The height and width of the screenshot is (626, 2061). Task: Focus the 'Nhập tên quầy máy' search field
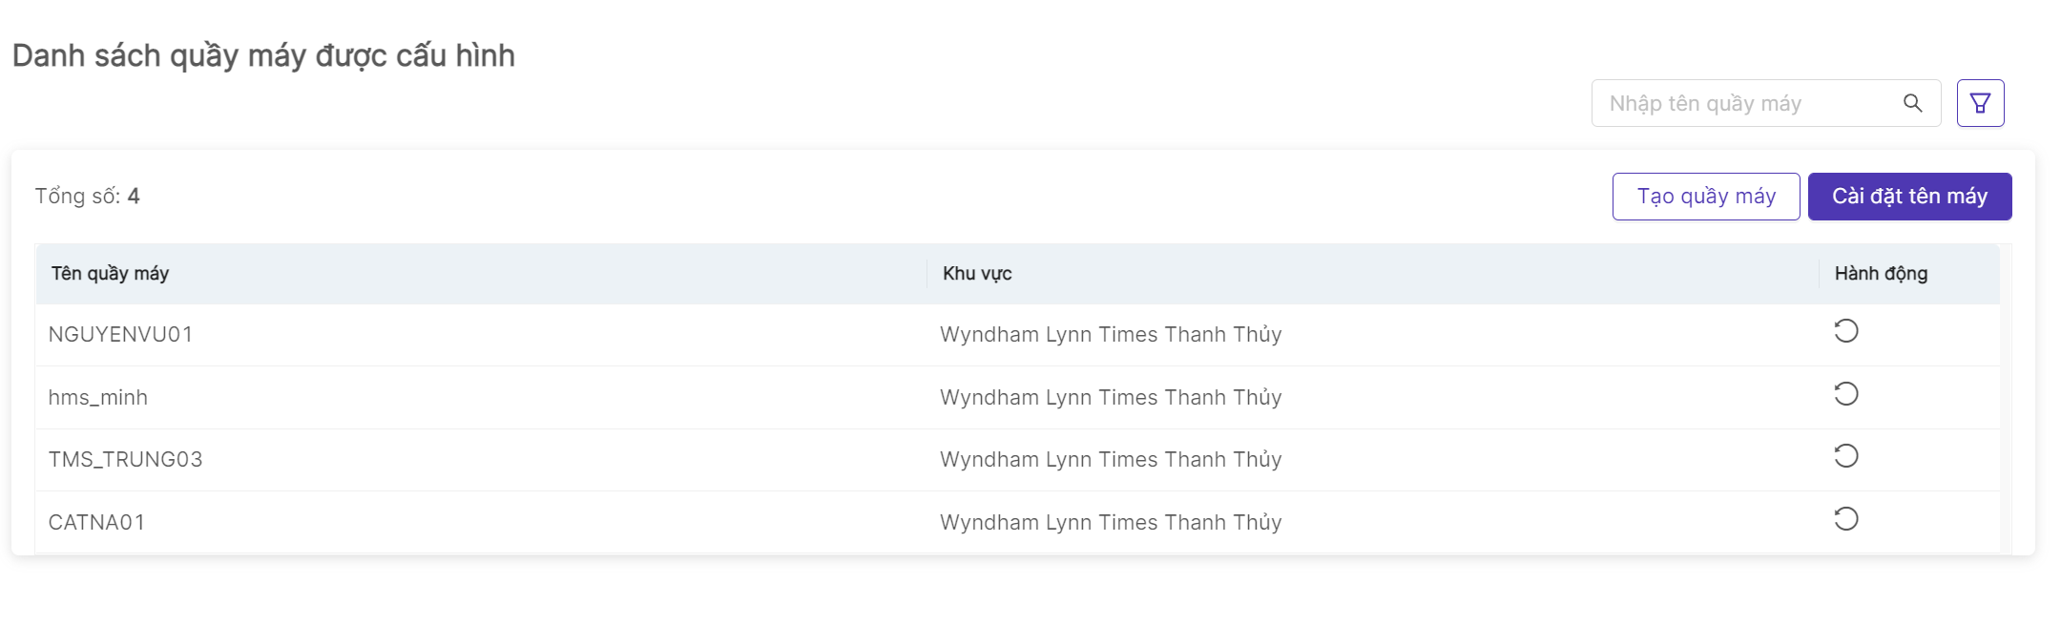[x=1746, y=103]
